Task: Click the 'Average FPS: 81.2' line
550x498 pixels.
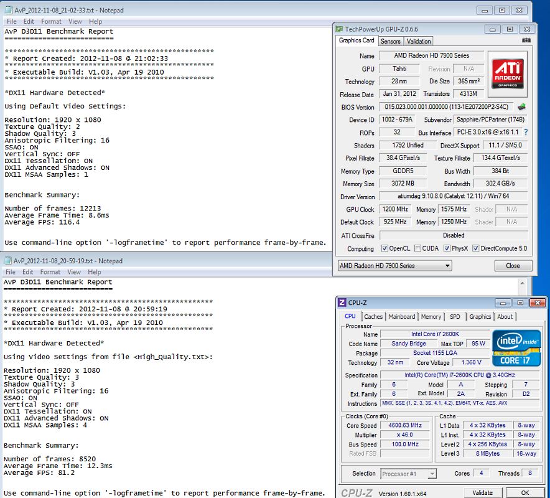Action: pos(39,472)
